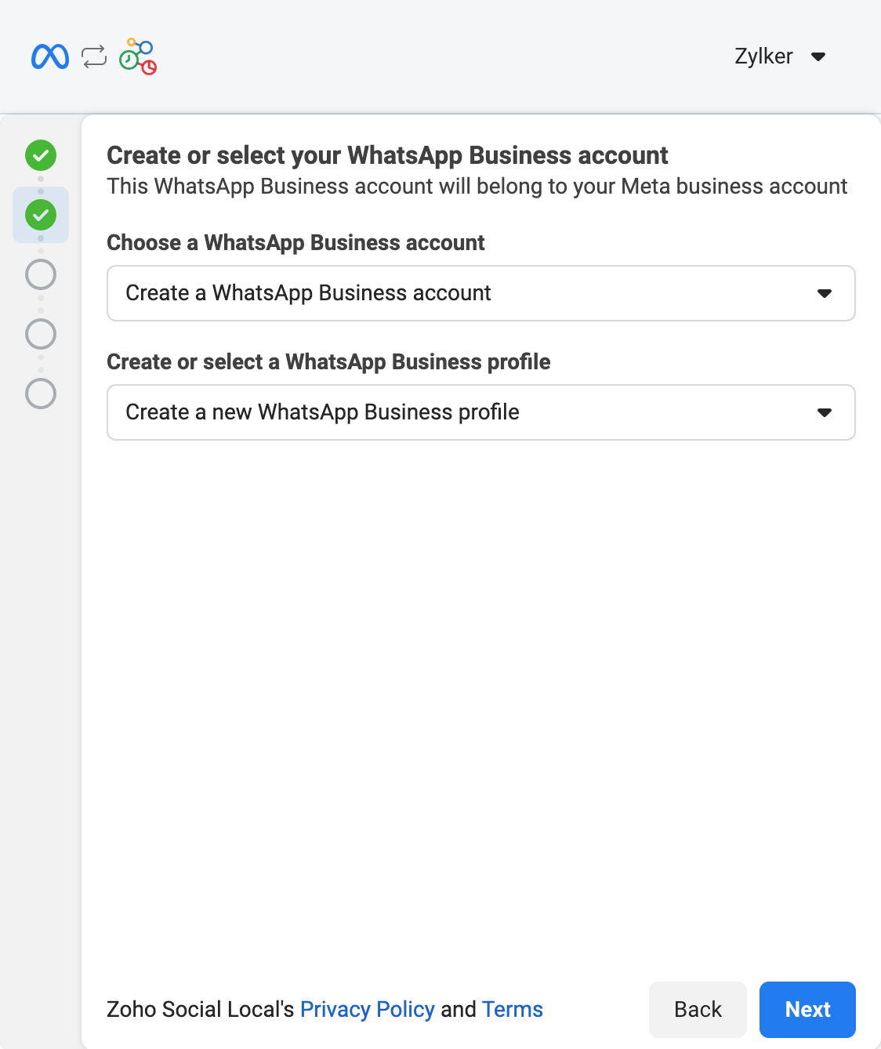The width and height of the screenshot is (881, 1049).
Task: Expand the 'Create a WhatsApp Business account' dropdown
Action: click(x=480, y=293)
